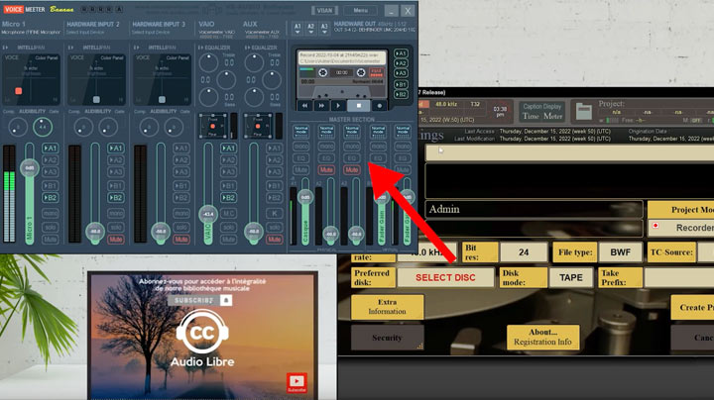The width and height of the screenshot is (714, 400).
Task: Select Normal mode on master bus A2
Action: click(326, 132)
